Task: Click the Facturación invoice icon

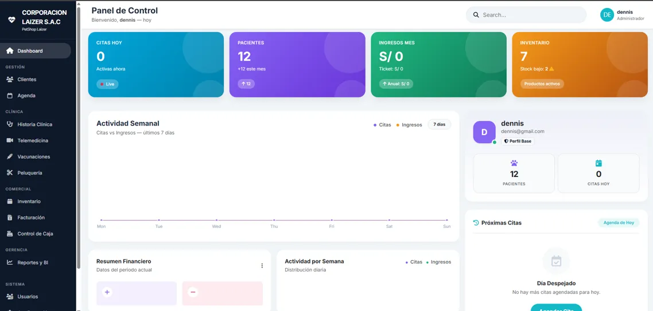Action: click(x=10, y=218)
